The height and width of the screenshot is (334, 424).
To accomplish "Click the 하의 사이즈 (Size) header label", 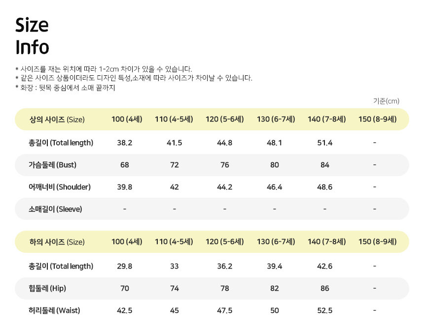I will pyautogui.click(x=57, y=242).
